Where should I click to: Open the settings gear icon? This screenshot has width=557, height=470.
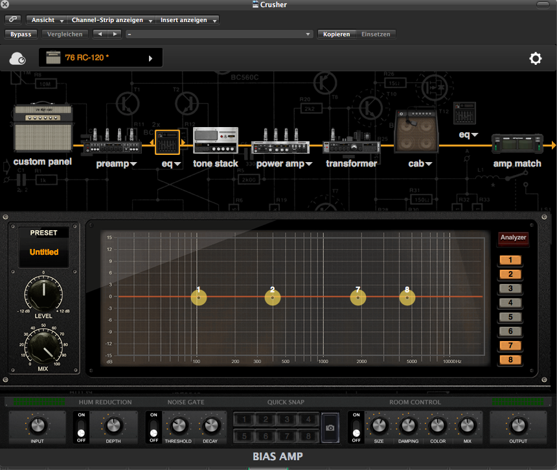pyautogui.click(x=536, y=58)
